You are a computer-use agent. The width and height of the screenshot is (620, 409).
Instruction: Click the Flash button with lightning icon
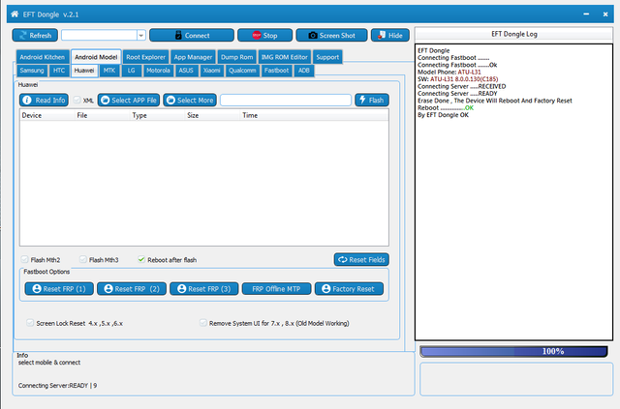pos(372,100)
